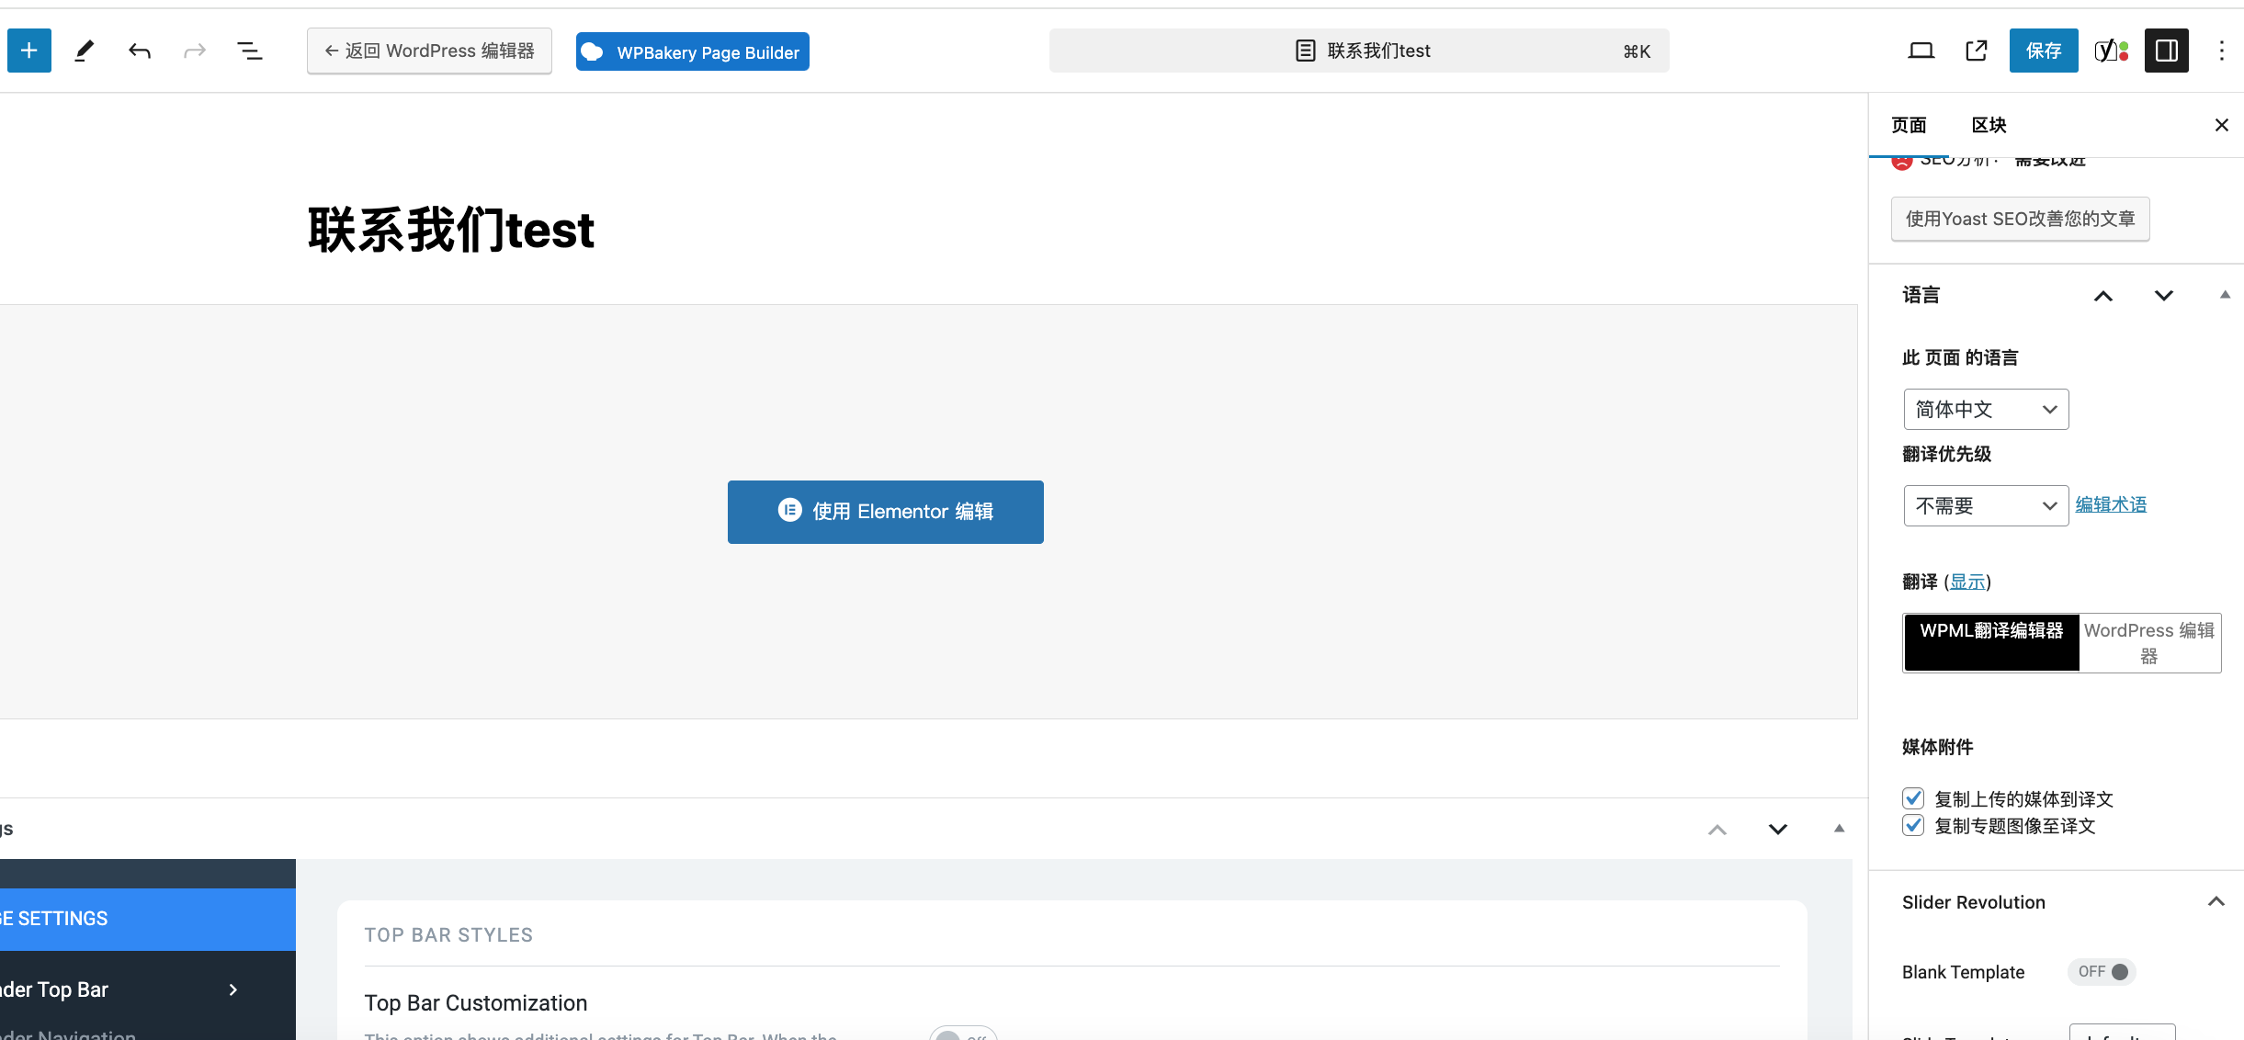Collapse the 语言 panel triangle
This screenshot has width=2244, height=1040.
click(2225, 295)
